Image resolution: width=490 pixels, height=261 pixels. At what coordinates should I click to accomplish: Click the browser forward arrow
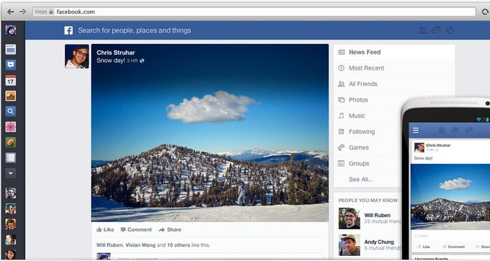[23, 12]
